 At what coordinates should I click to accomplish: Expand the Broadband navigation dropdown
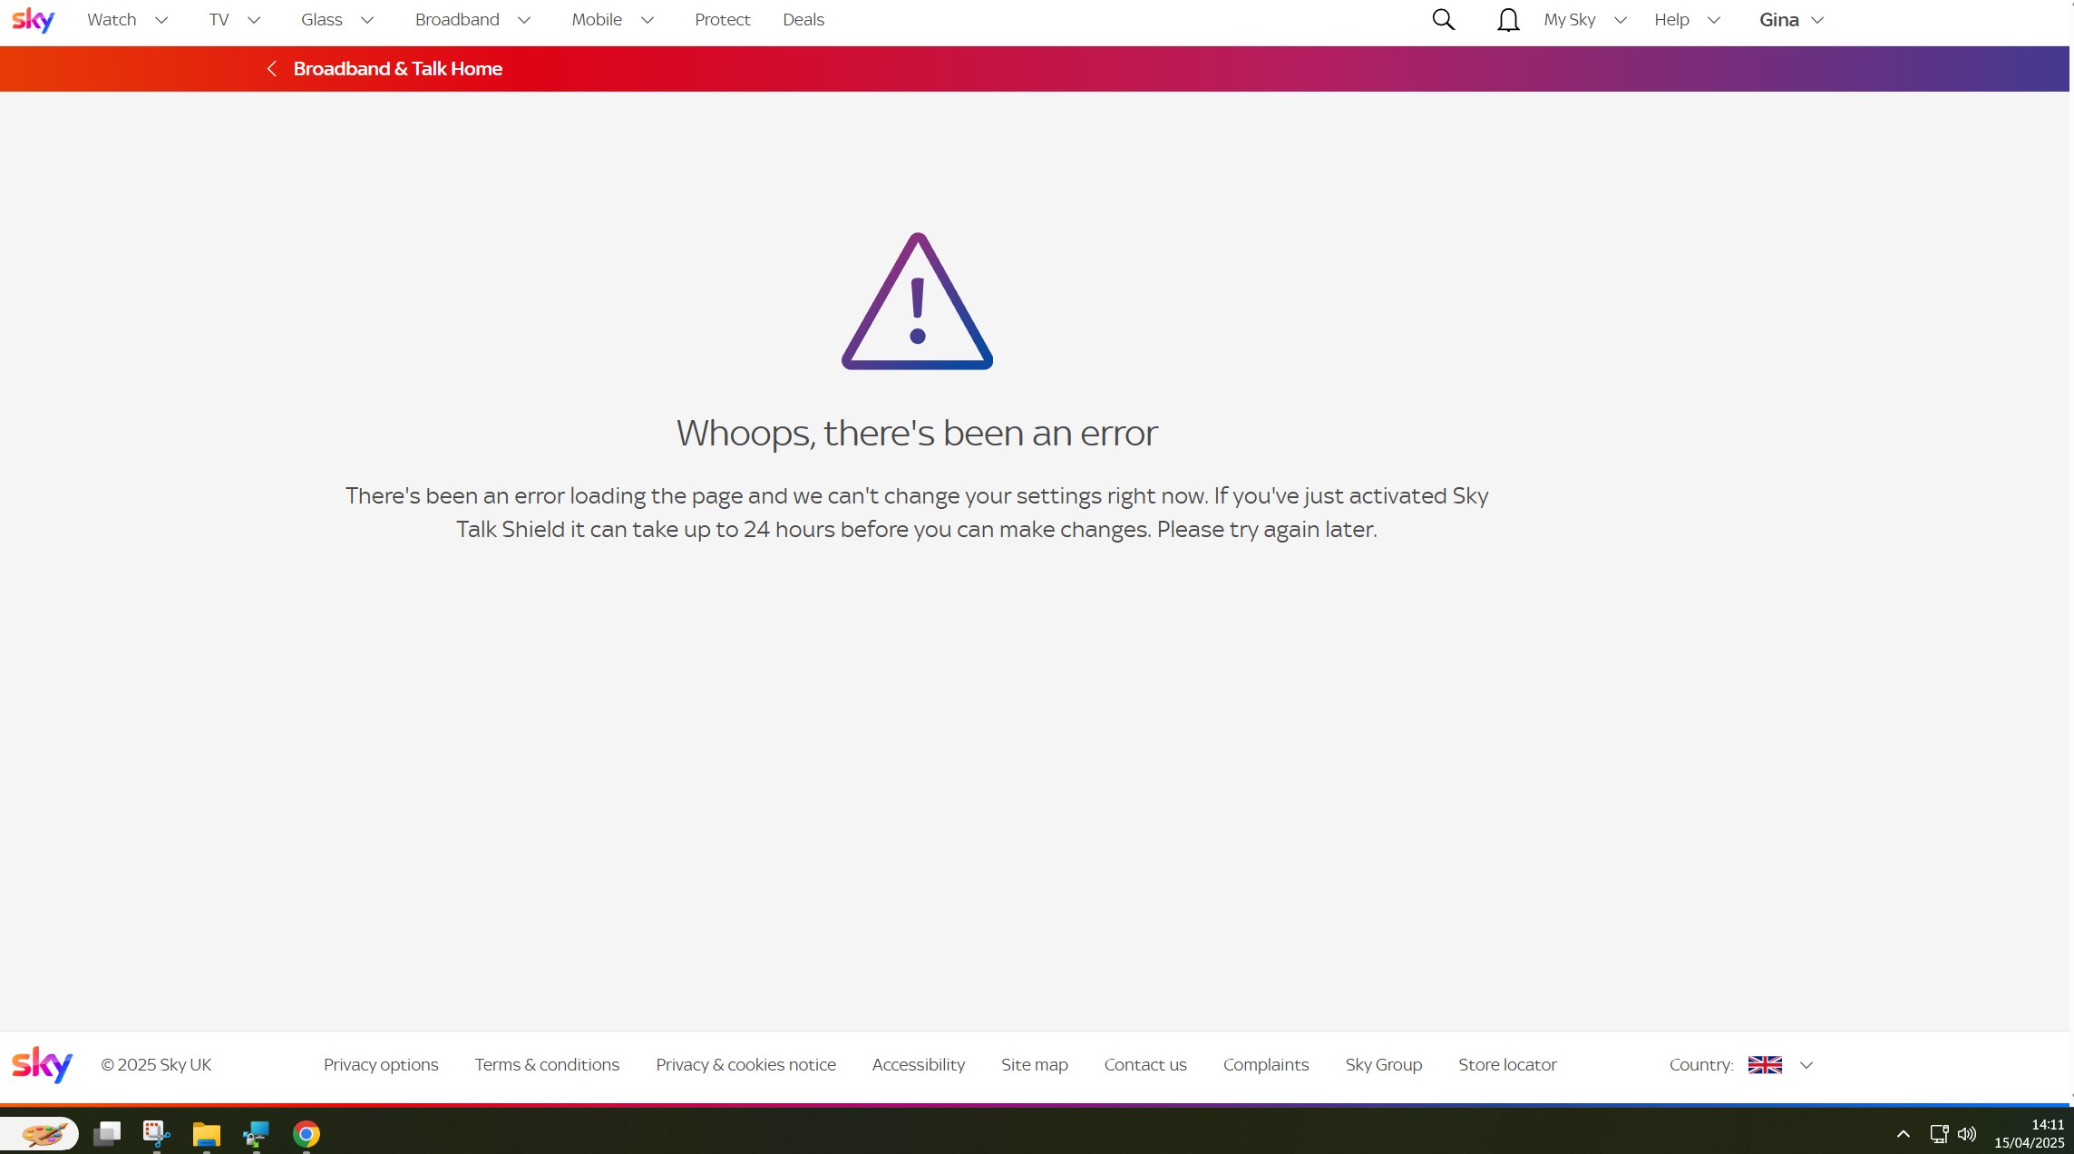click(x=472, y=20)
